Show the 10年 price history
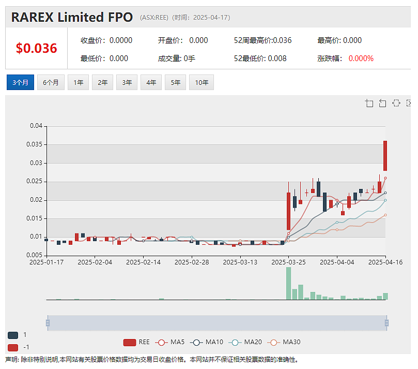This screenshot has width=418, height=369. click(x=202, y=82)
